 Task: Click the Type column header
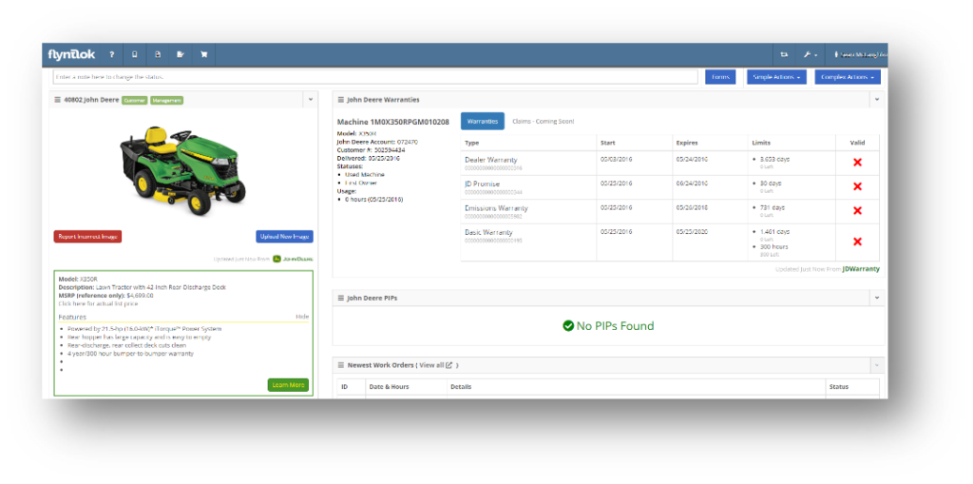pos(472,143)
